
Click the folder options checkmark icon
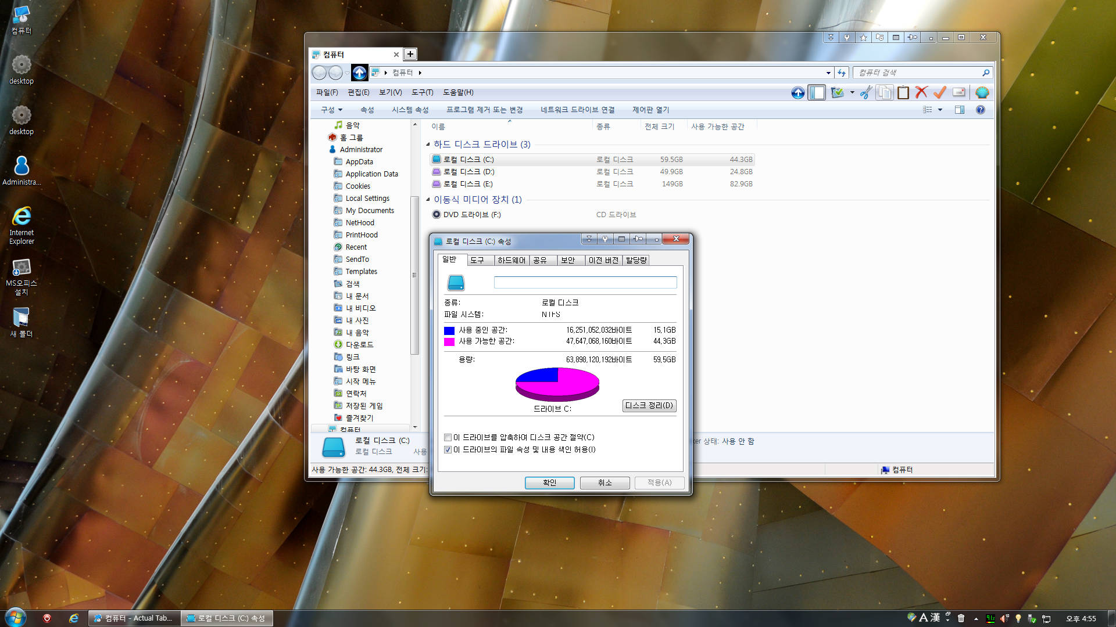(x=838, y=93)
